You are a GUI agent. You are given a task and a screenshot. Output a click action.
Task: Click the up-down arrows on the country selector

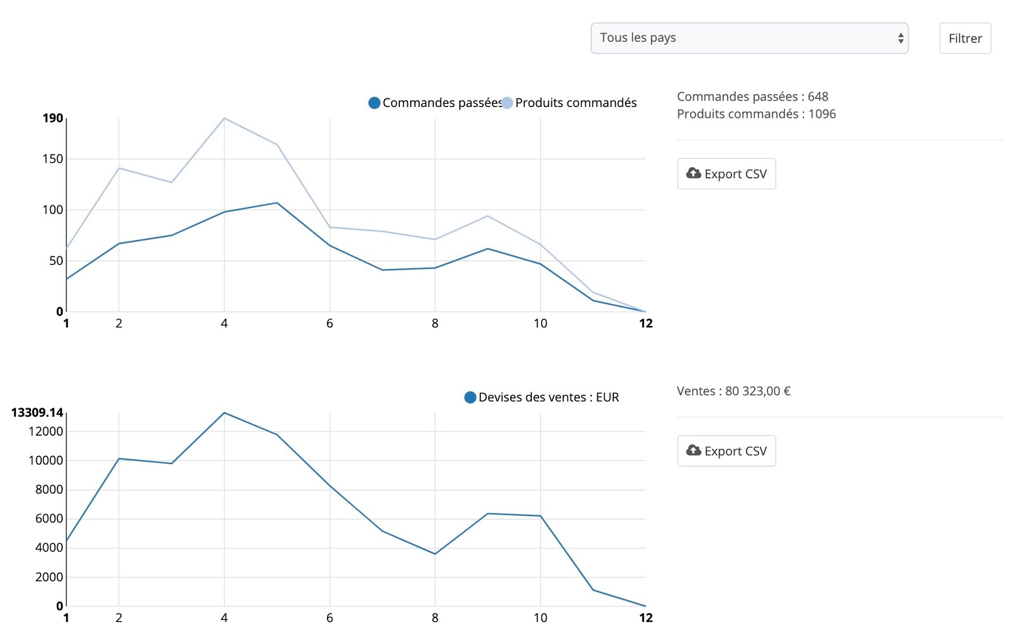coord(900,39)
